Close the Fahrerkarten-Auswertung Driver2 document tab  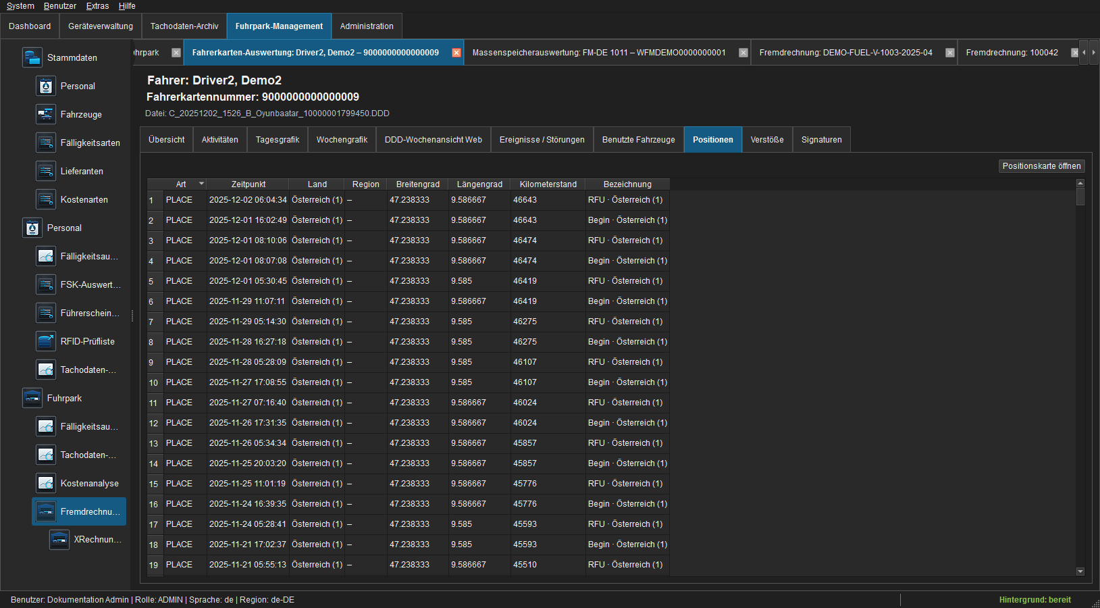point(456,53)
